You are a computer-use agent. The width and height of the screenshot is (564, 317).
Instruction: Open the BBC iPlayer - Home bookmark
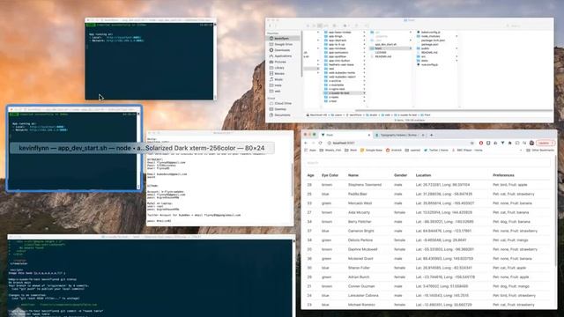tap(467, 151)
